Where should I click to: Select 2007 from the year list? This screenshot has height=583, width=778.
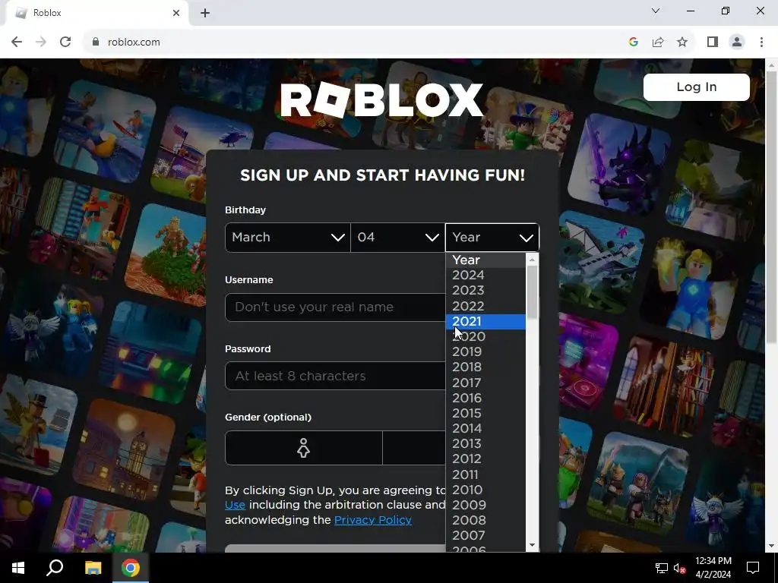[x=485, y=535]
